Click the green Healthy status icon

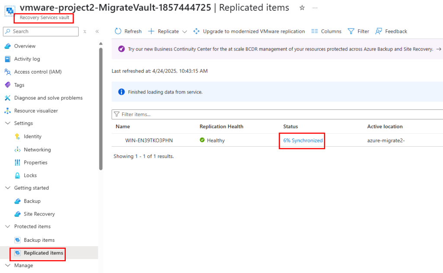[202, 140]
